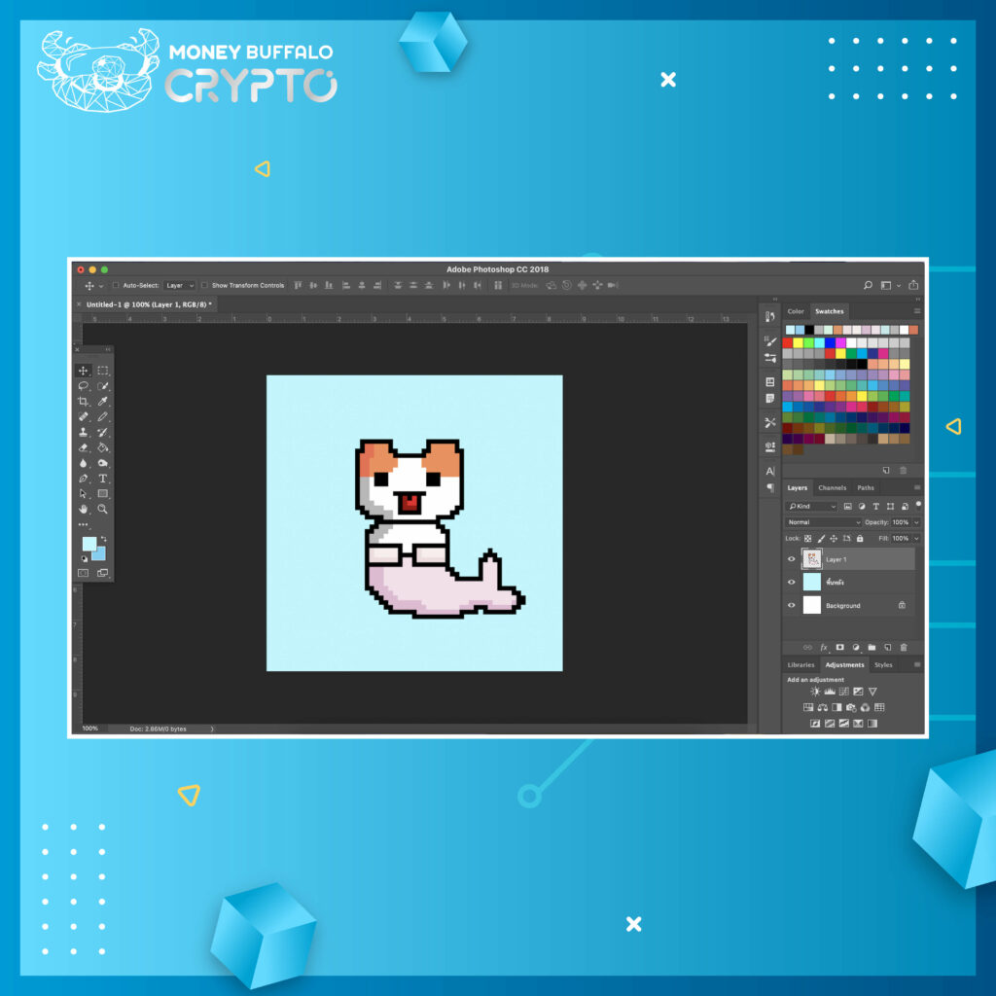Select the Lasso tool
Image resolution: width=996 pixels, height=996 pixels.
[x=83, y=386]
